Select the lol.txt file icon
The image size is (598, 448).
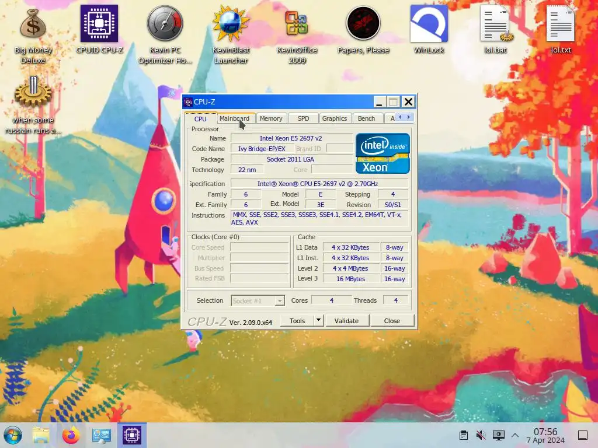(x=561, y=30)
